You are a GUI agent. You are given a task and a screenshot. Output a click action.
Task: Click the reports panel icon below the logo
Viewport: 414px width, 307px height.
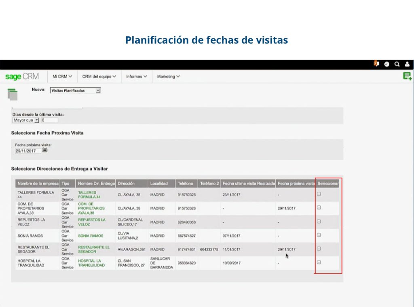(x=13, y=94)
